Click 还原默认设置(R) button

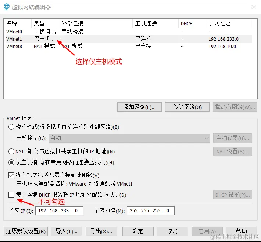(x=26, y=231)
